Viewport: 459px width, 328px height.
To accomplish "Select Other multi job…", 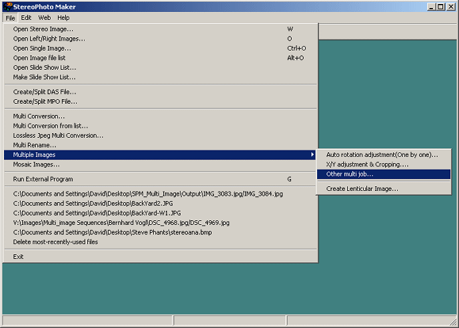I will 384,174.
